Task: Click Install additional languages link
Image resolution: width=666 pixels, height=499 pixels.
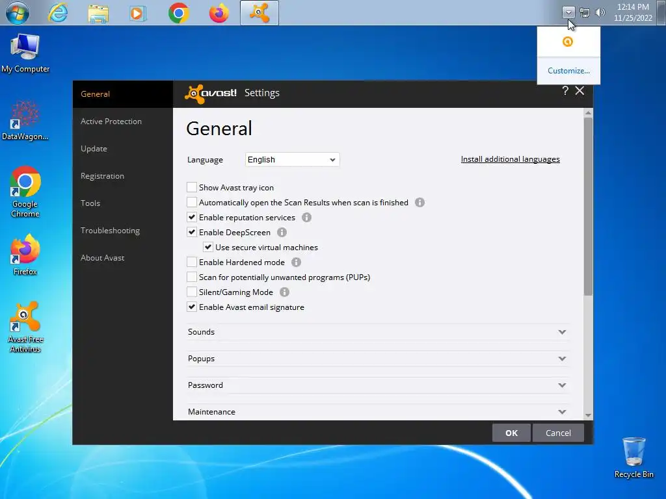Action: point(510,159)
